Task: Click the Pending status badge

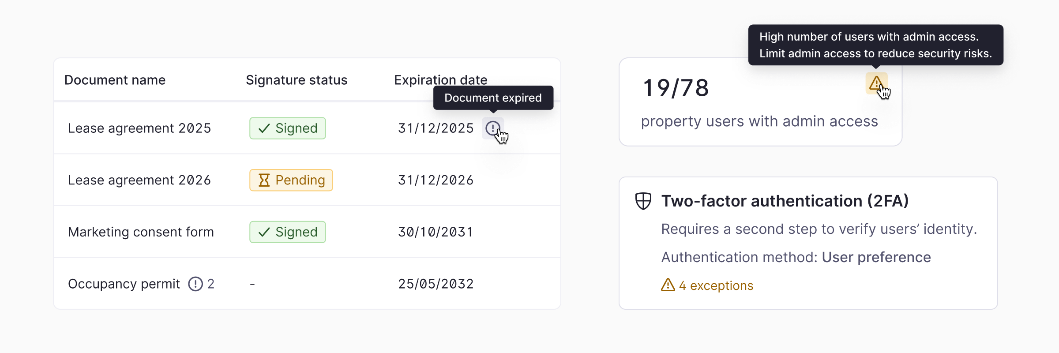Action: [291, 180]
